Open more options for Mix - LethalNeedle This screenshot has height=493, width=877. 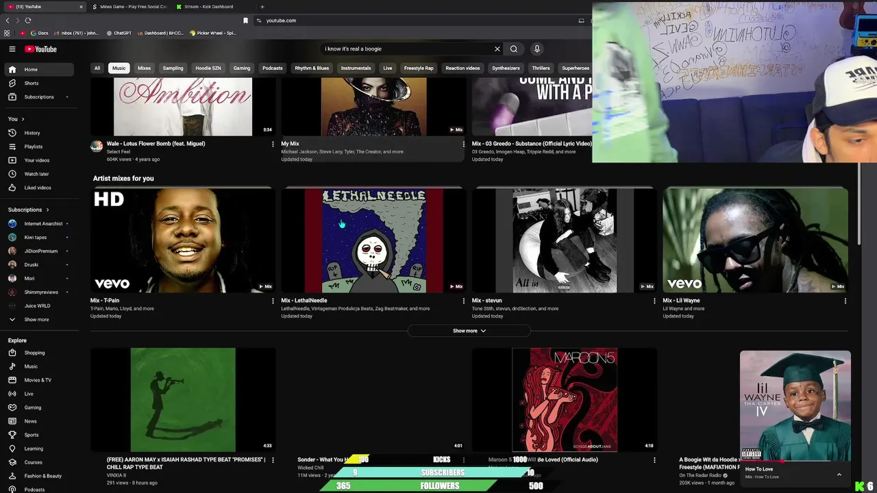pyautogui.click(x=463, y=301)
